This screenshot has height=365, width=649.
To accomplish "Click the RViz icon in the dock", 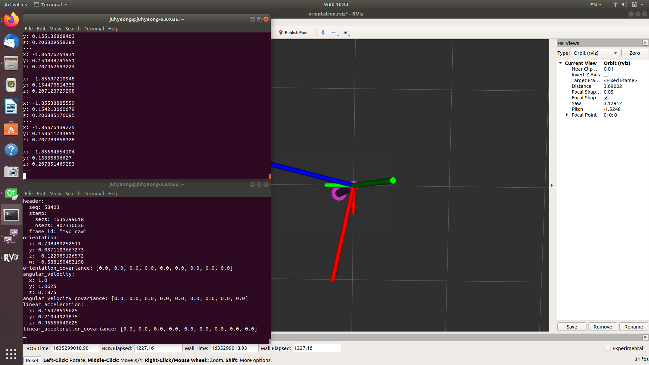I will point(11,258).
